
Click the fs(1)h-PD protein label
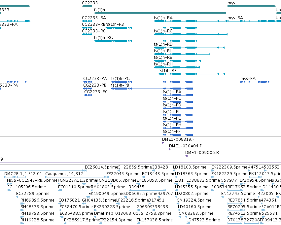coord(172,105)
